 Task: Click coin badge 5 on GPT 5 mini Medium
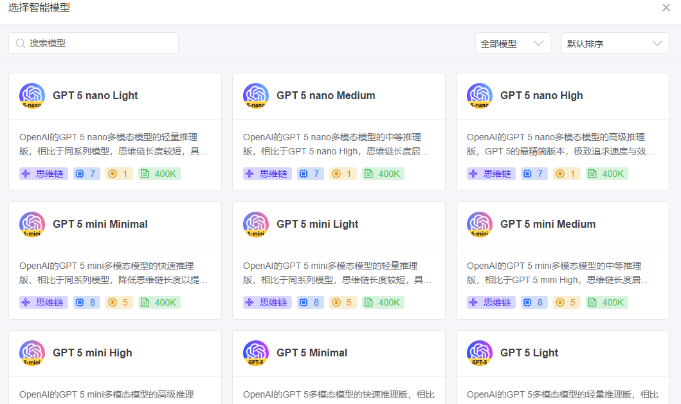click(567, 302)
